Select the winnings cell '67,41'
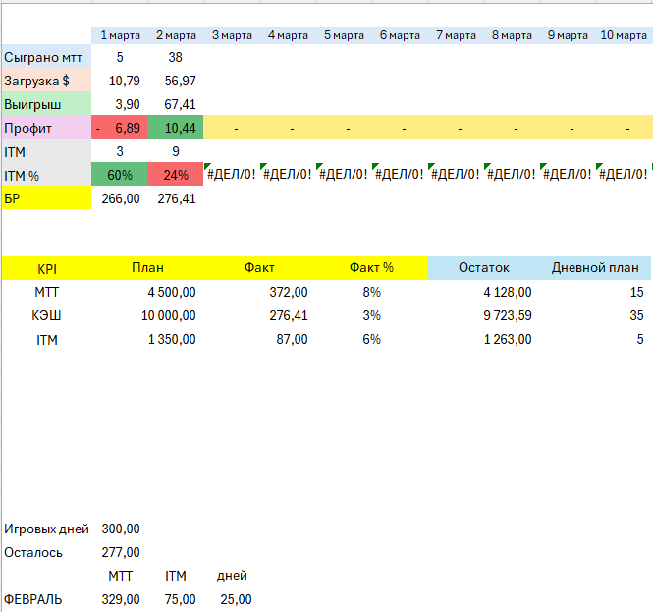 176,104
